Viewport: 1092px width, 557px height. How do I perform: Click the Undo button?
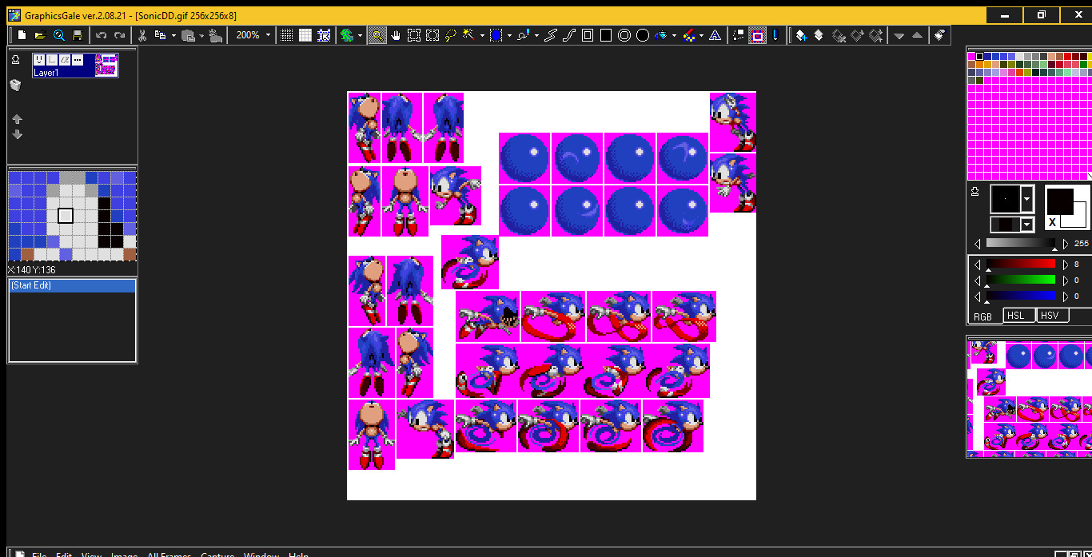tap(102, 35)
